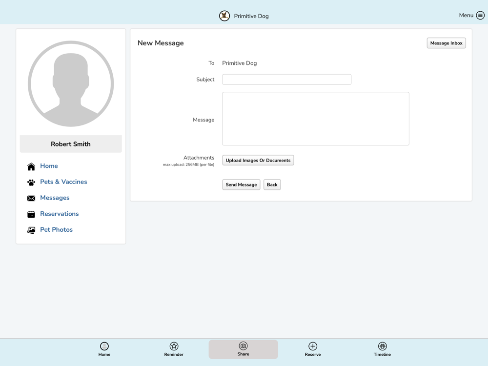Open the Home sidebar link

coord(49,166)
